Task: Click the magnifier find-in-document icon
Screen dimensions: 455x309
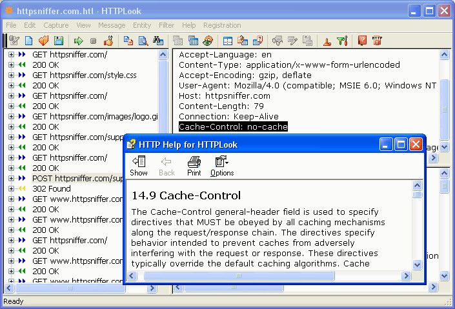Action: click(x=143, y=41)
